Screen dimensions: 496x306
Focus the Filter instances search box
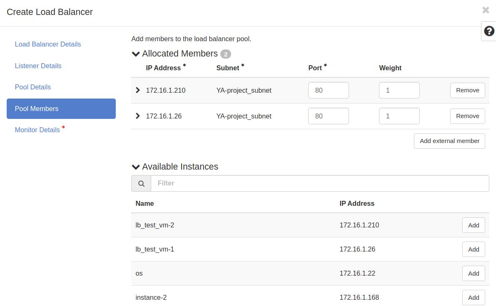(x=319, y=183)
